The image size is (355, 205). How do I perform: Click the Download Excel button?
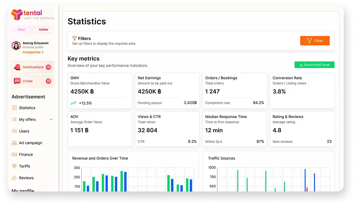314,65
